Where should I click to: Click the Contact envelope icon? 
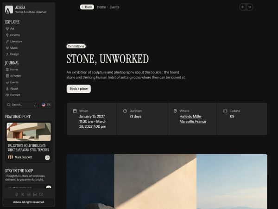coord(7,95)
